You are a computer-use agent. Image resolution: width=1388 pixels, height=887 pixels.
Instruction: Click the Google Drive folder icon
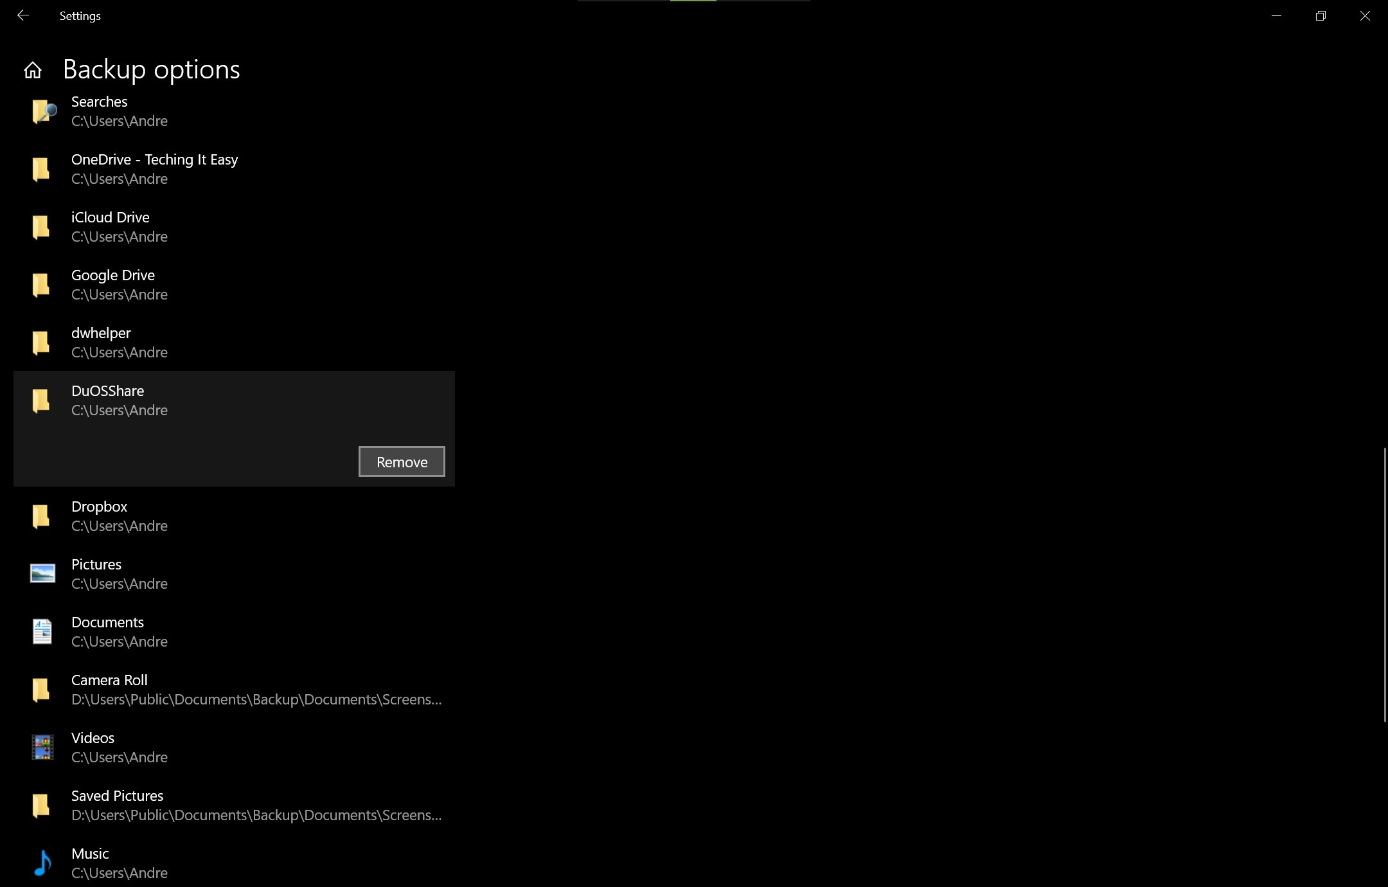pos(42,285)
